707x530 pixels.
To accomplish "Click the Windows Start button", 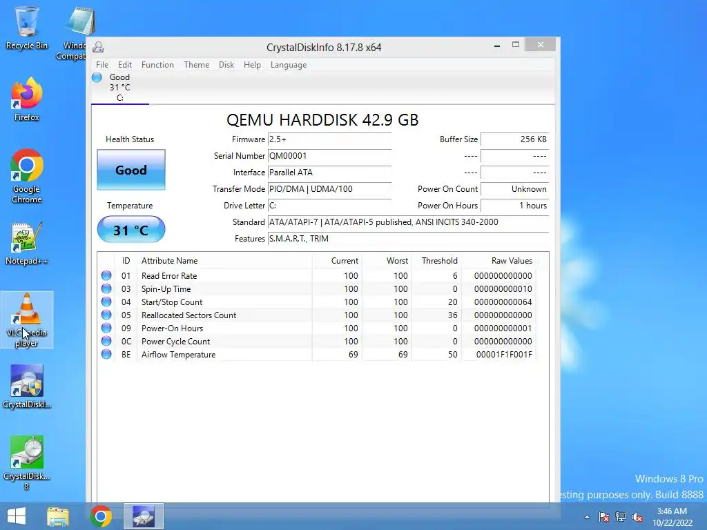I will 17,516.
